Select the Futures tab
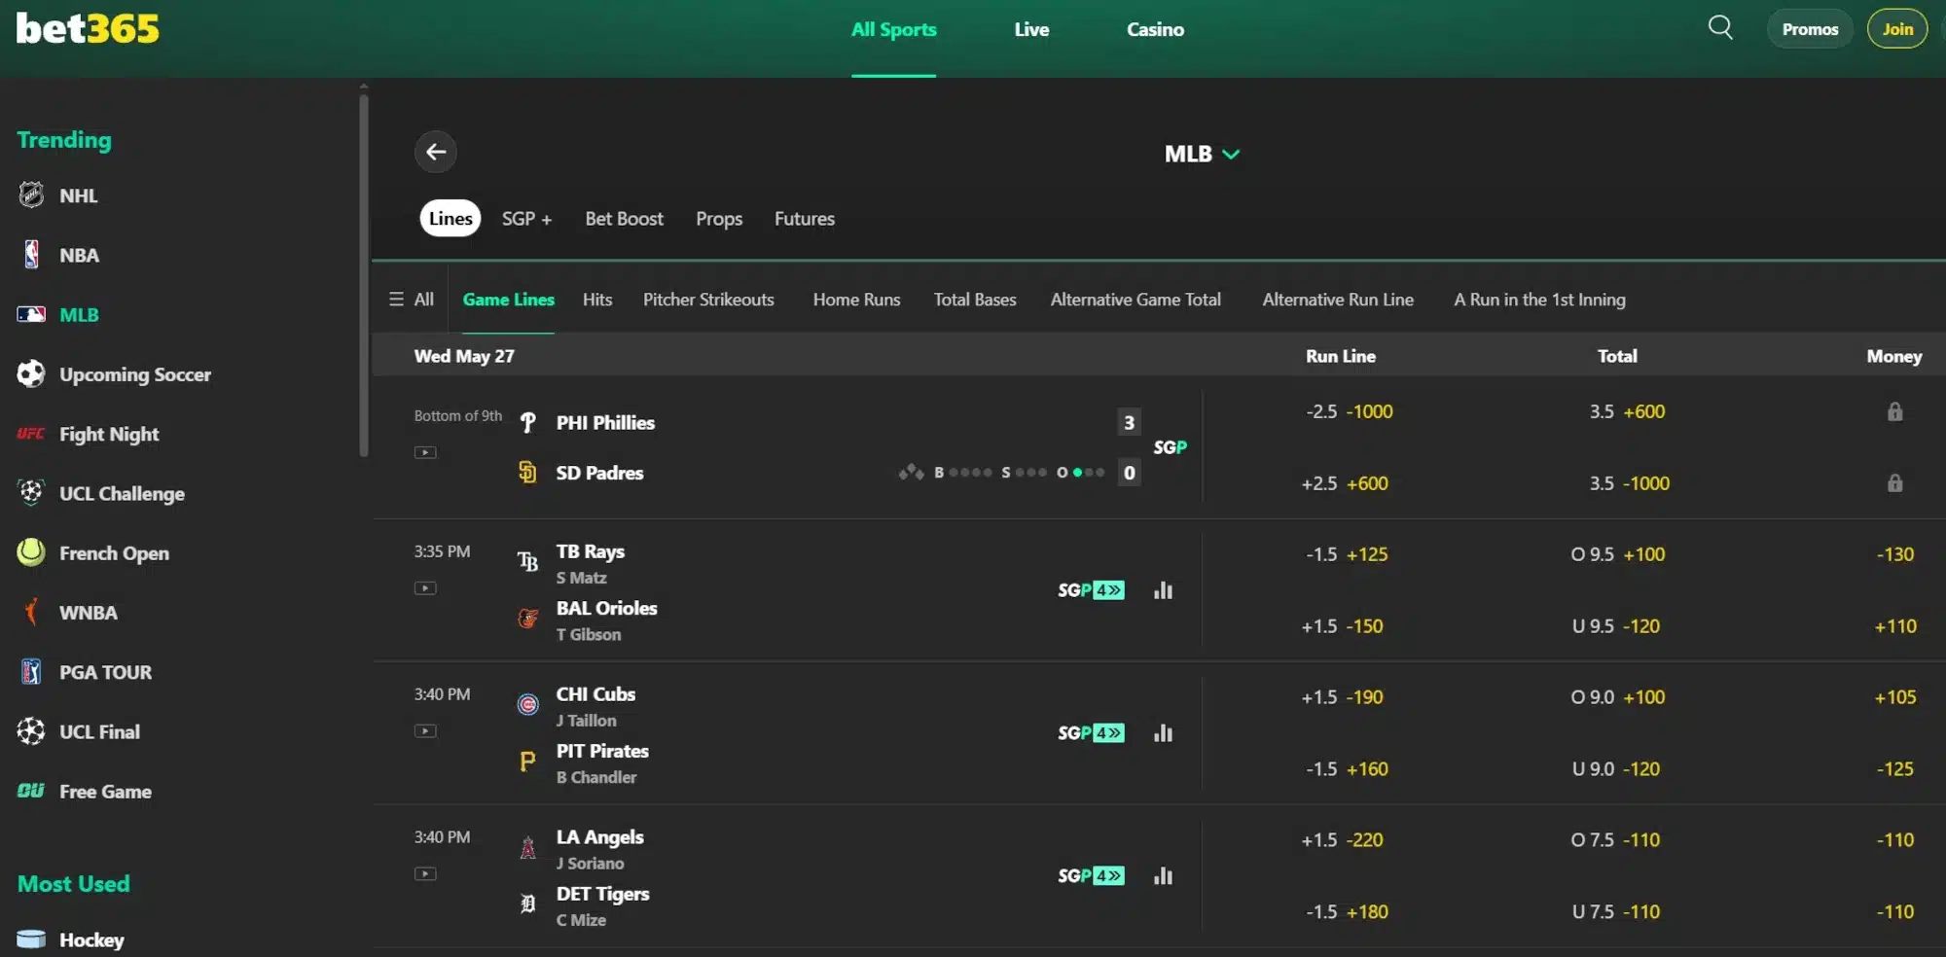1946x957 pixels. [805, 219]
